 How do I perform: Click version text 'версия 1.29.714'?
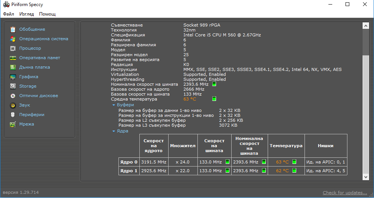coord(21,192)
